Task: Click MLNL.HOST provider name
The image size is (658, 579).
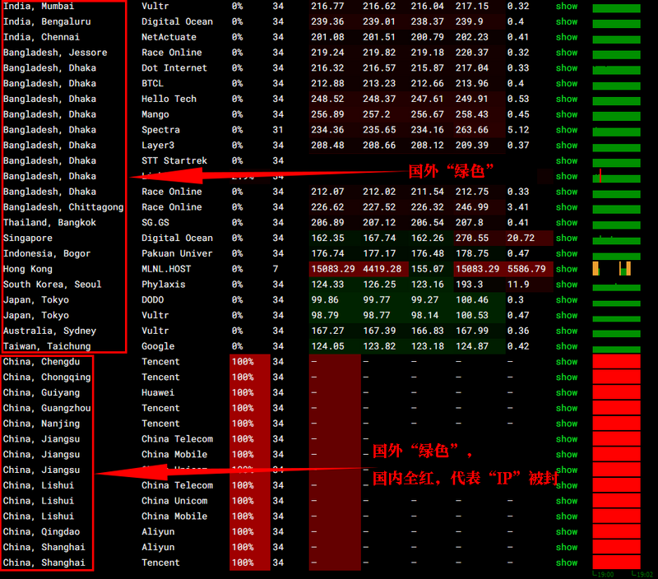Action: pos(165,269)
